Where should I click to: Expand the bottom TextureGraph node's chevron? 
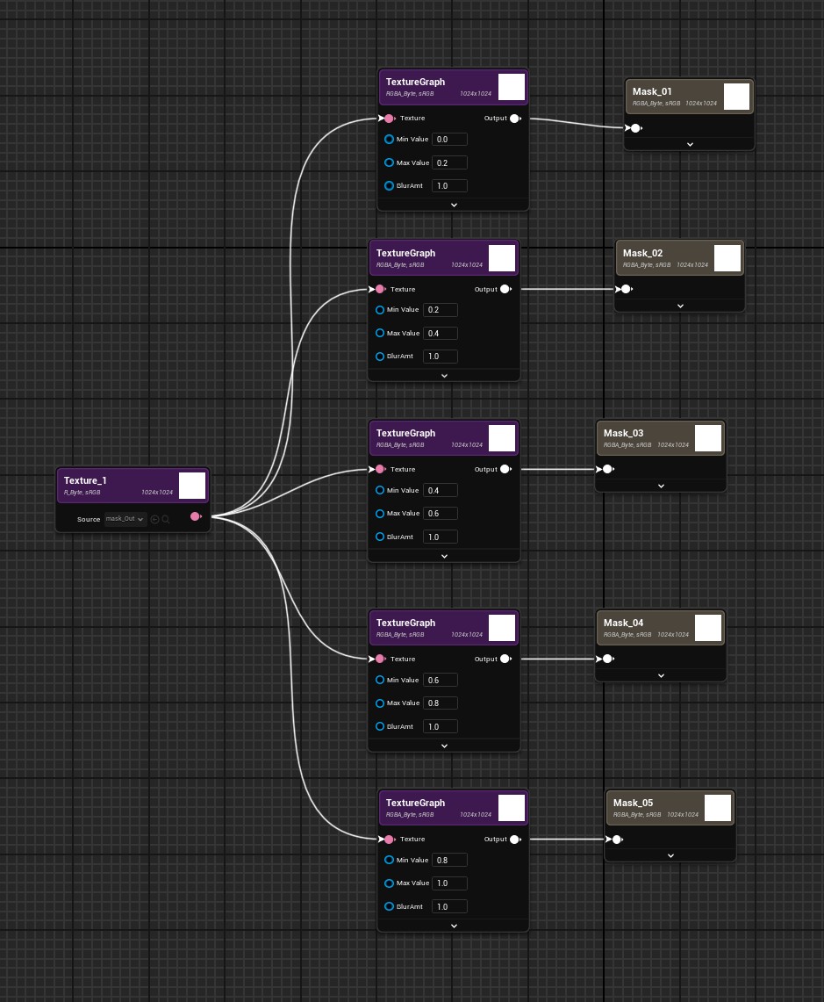click(453, 925)
